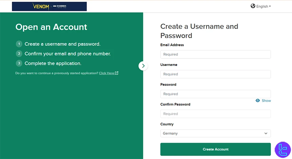Click the 'Complete the application.' text

click(x=53, y=64)
